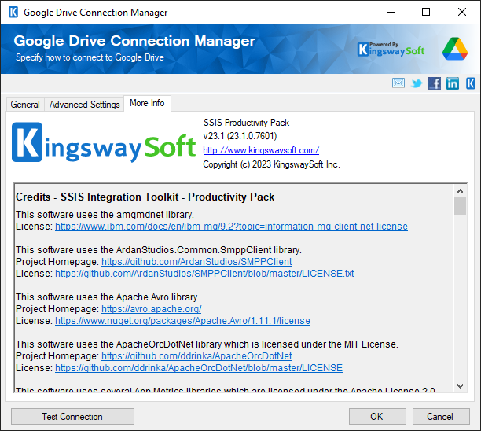Switch to the General tab
Screen dimensions: 481x431
point(25,105)
